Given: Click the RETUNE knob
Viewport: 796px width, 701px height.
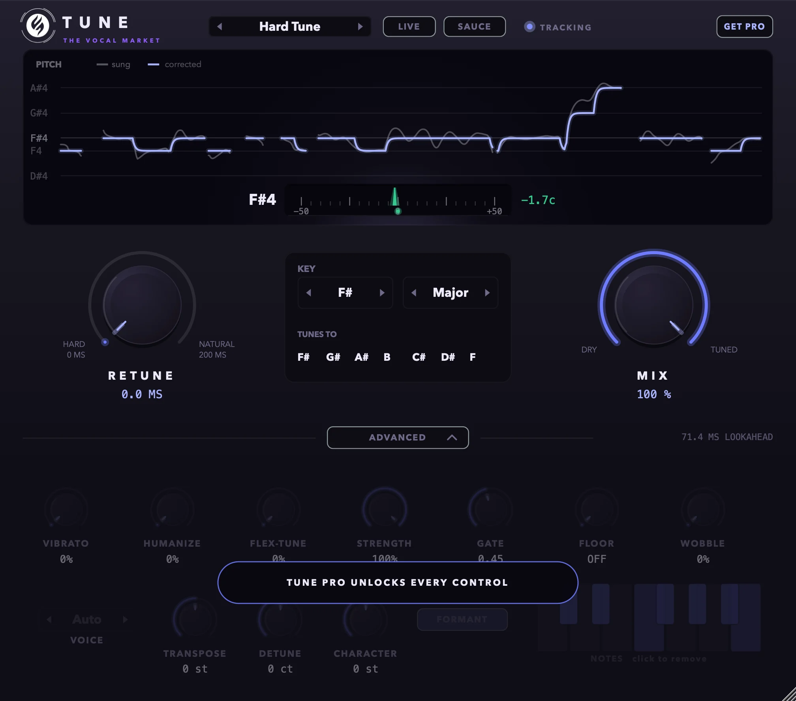Looking at the screenshot, I should [x=142, y=305].
